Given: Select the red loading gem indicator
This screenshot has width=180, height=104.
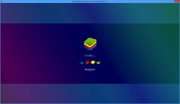Looking at the screenshot, I should click(87, 63).
